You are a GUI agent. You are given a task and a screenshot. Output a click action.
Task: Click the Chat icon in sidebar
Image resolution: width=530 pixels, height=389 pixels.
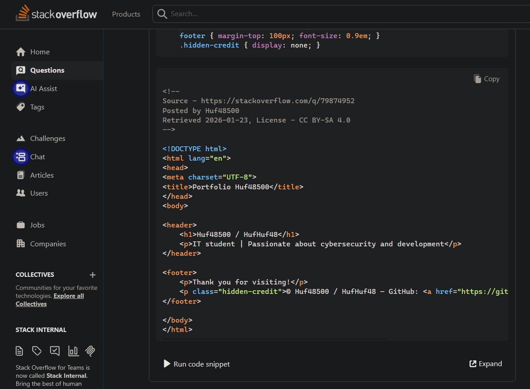point(21,157)
